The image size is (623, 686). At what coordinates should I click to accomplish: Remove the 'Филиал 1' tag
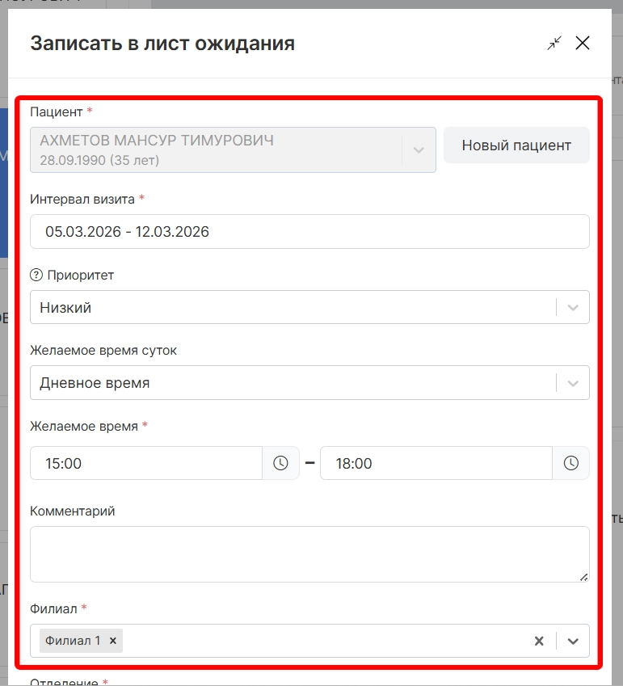(x=113, y=641)
